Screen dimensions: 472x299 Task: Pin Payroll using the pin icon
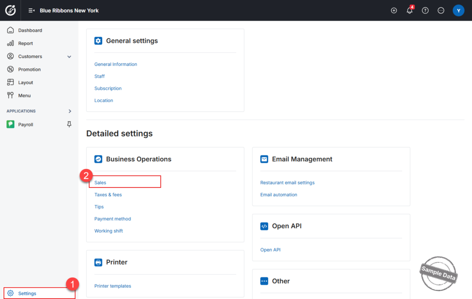click(69, 124)
